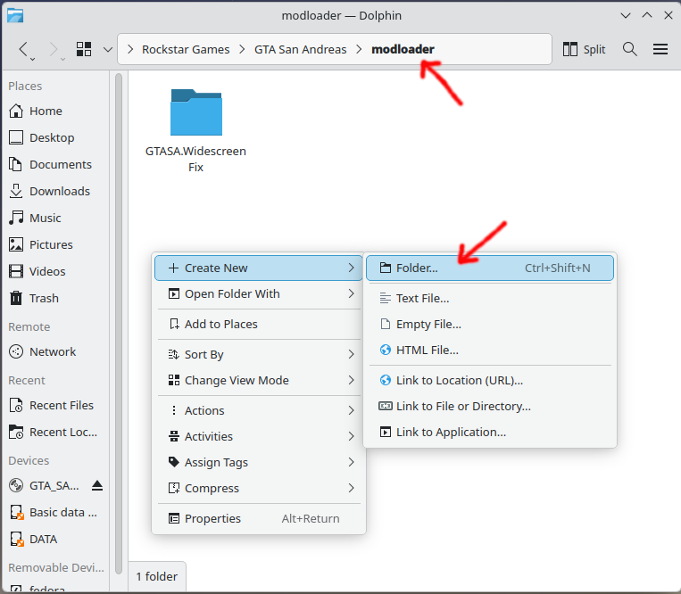
Task: Go back with the back arrow
Action: [x=23, y=49]
